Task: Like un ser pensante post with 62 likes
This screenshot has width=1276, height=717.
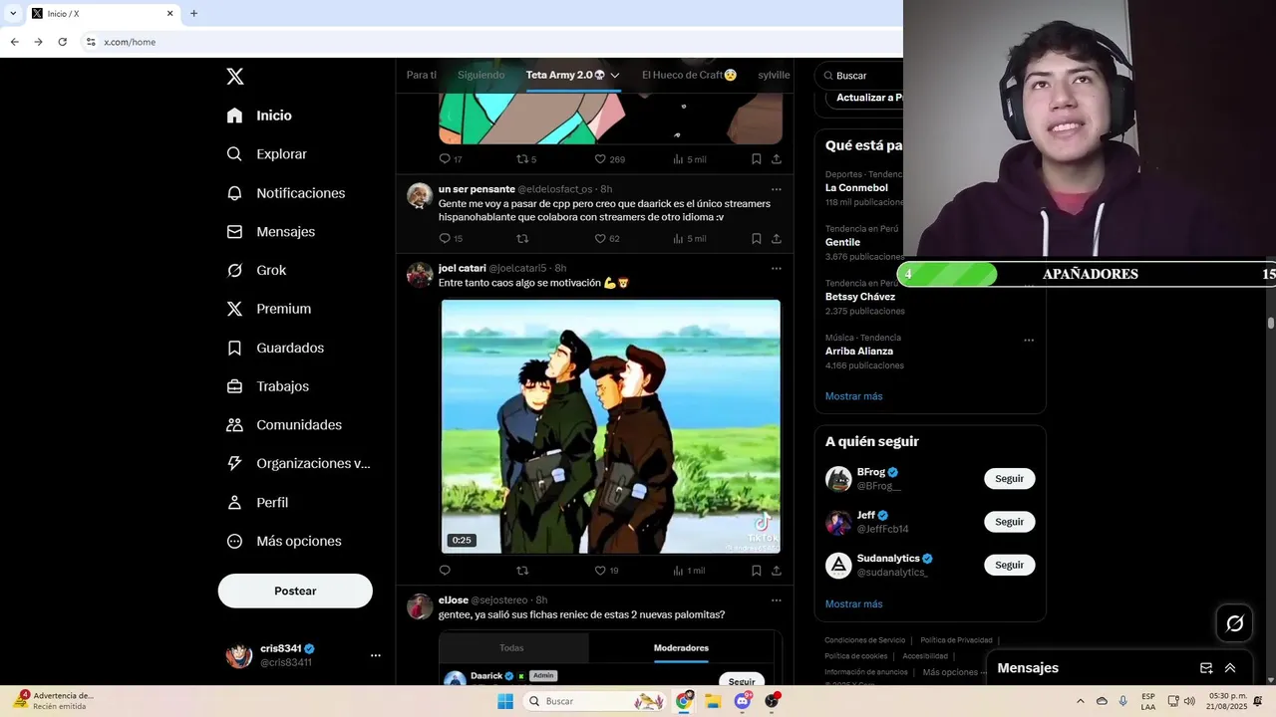Action: click(x=600, y=238)
